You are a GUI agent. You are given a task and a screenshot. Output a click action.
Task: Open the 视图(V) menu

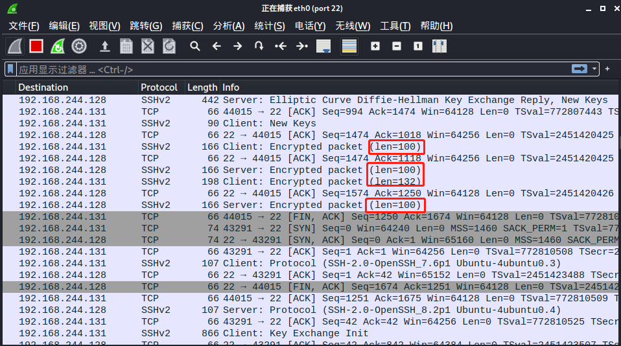[x=104, y=26]
